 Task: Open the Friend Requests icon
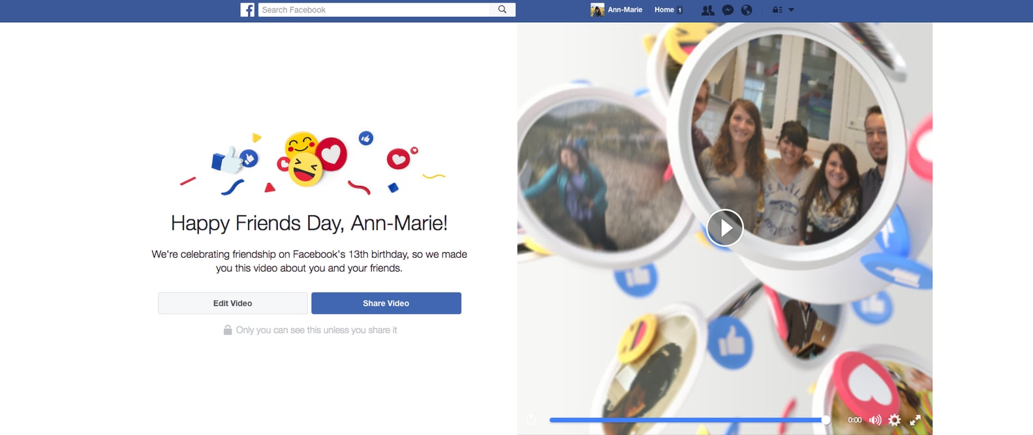click(707, 10)
